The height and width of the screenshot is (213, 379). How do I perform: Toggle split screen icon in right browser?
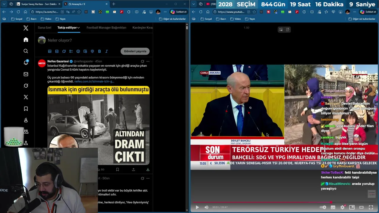312,12
